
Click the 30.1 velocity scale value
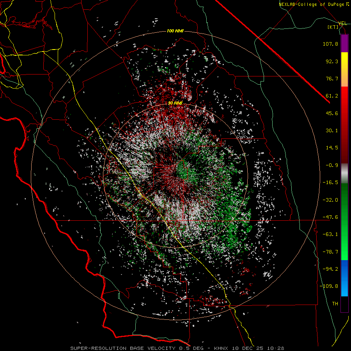click(332, 131)
